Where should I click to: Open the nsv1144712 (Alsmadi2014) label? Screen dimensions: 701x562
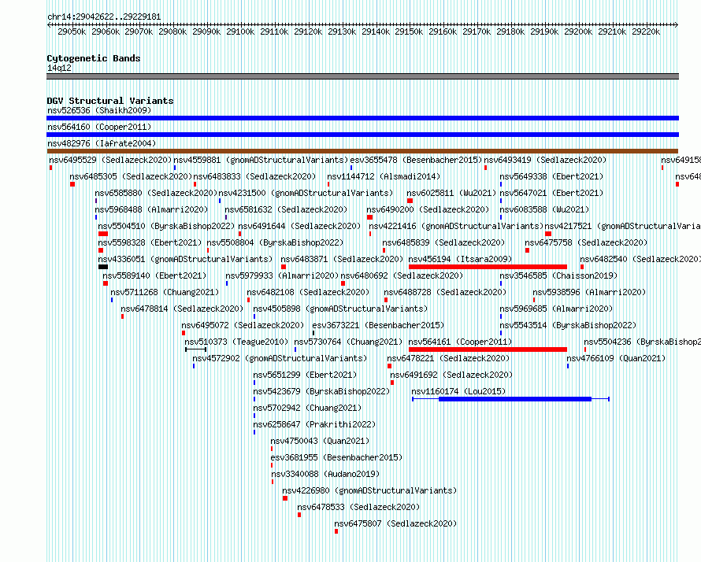384,176
